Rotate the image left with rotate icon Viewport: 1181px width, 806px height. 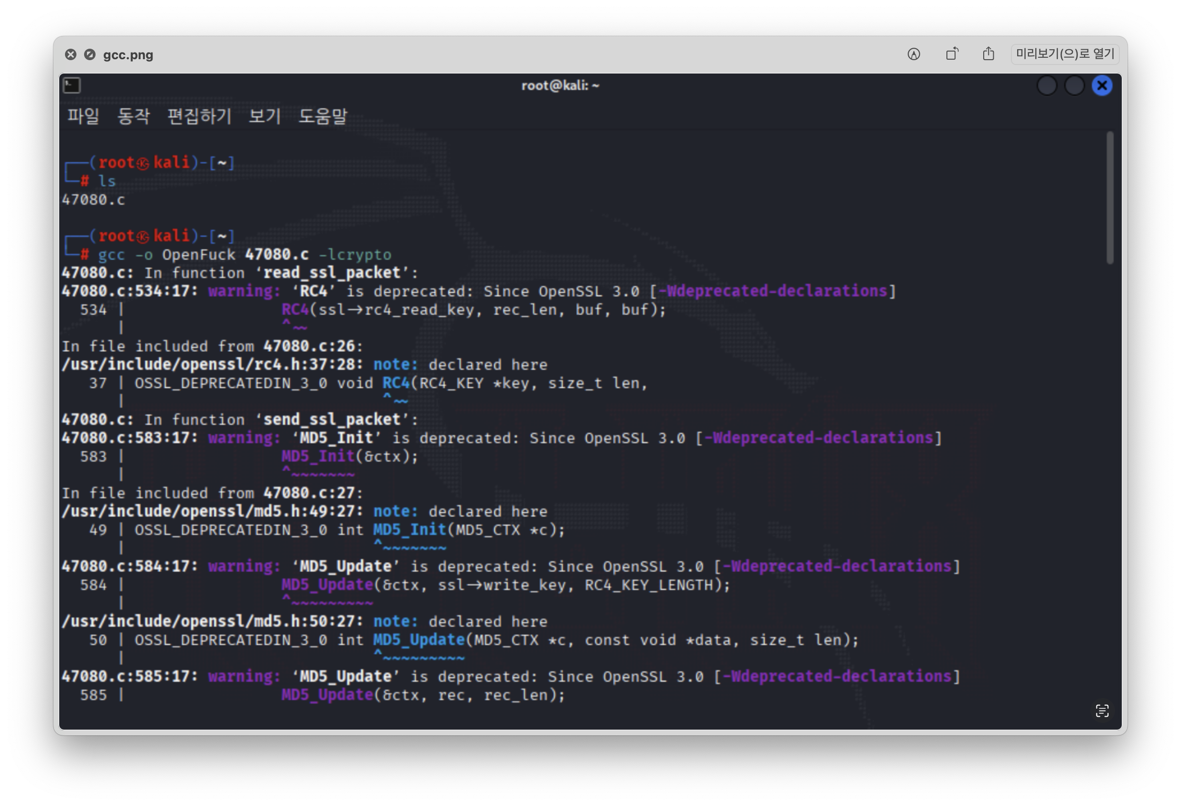pyautogui.click(x=952, y=54)
